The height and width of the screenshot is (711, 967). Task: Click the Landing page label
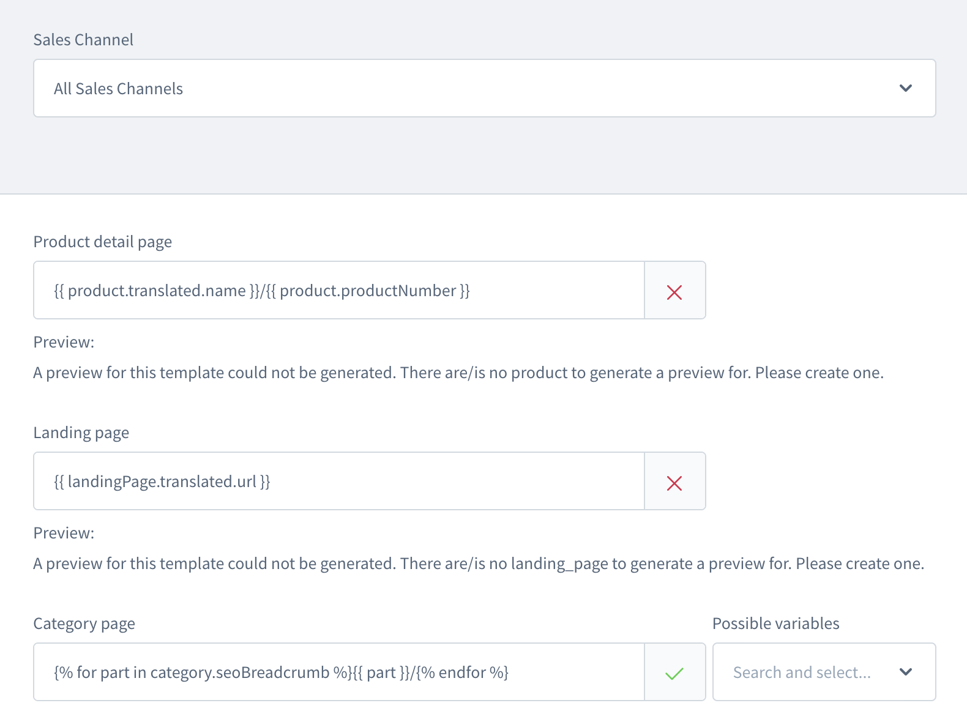point(81,433)
